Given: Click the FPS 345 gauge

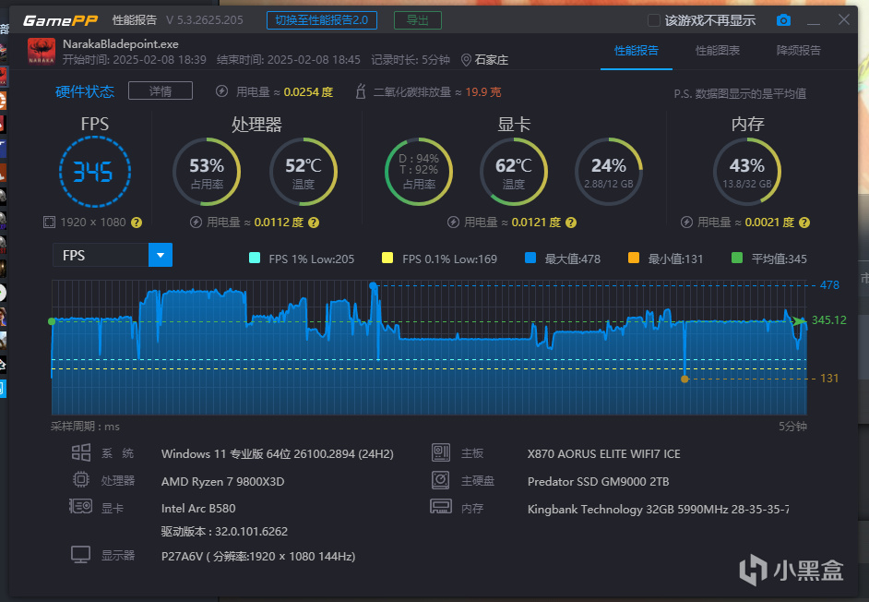Looking at the screenshot, I should coord(95,172).
